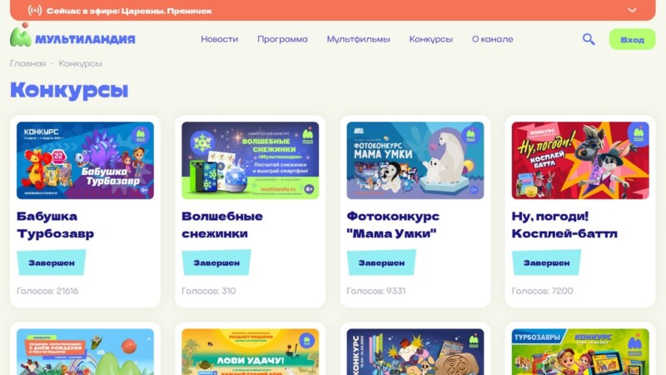666x375 pixels.
Task: Click Завершен badge under Фотоконкурс Мама Умки
Action: pyautogui.click(x=381, y=262)
